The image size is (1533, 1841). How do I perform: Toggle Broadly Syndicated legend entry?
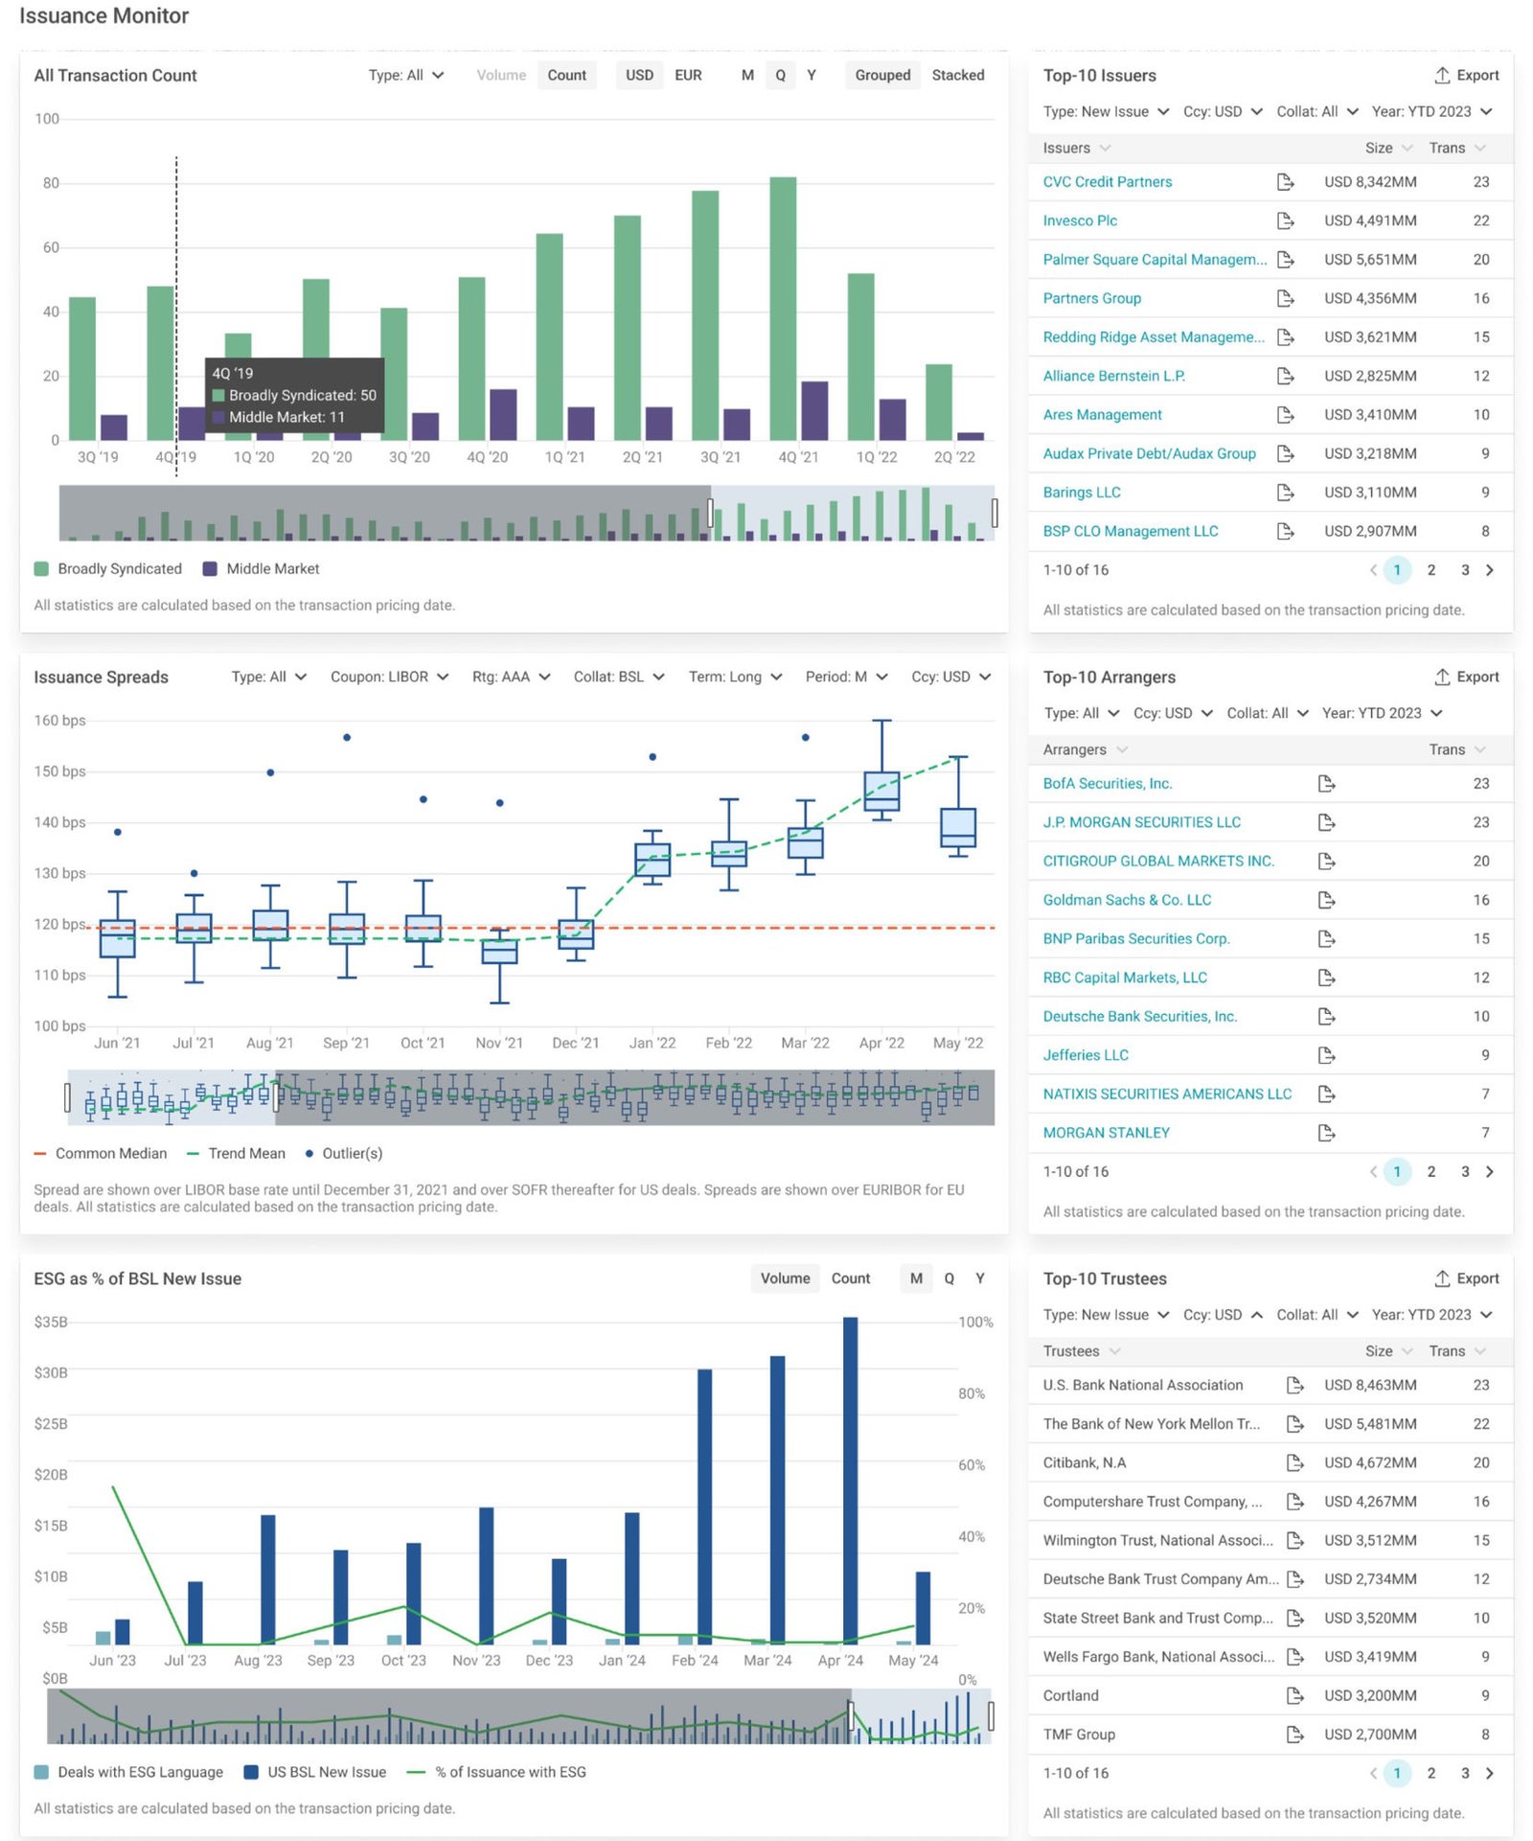click(108, 569)
